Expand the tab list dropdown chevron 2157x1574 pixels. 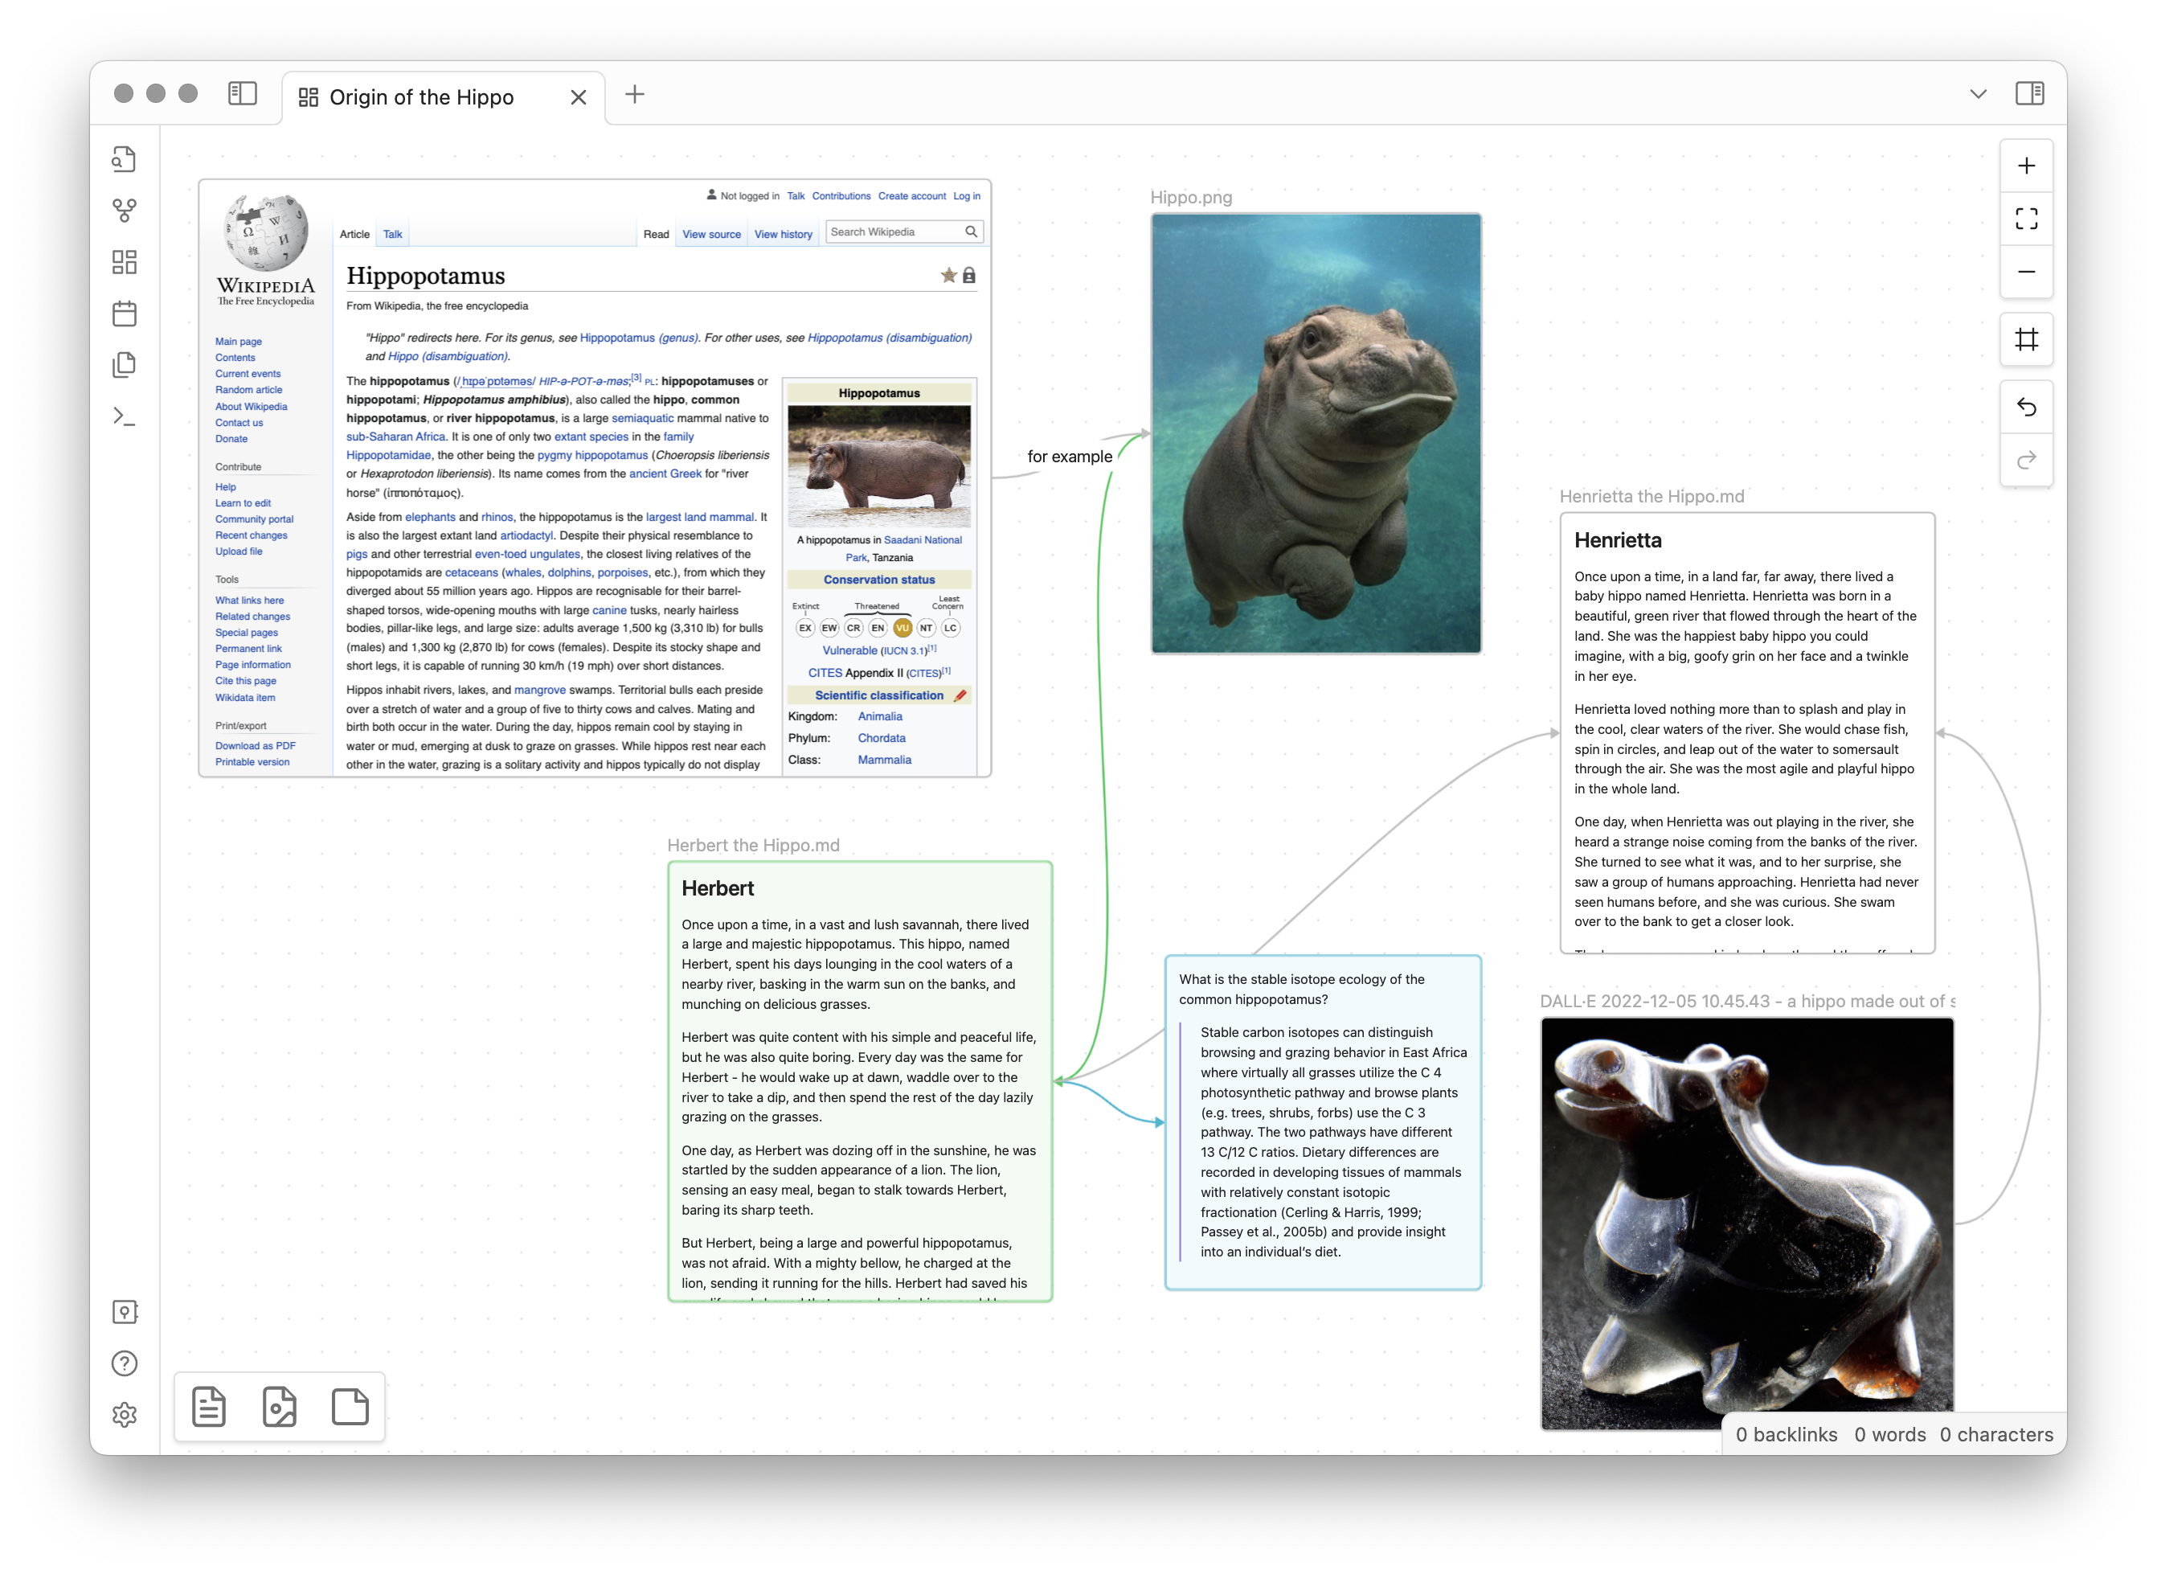point(1978,93)
